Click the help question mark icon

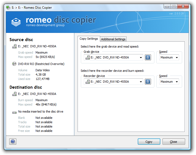tap(13, 141)
